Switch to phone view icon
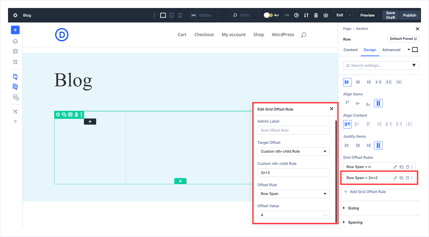 coord(180,15)
